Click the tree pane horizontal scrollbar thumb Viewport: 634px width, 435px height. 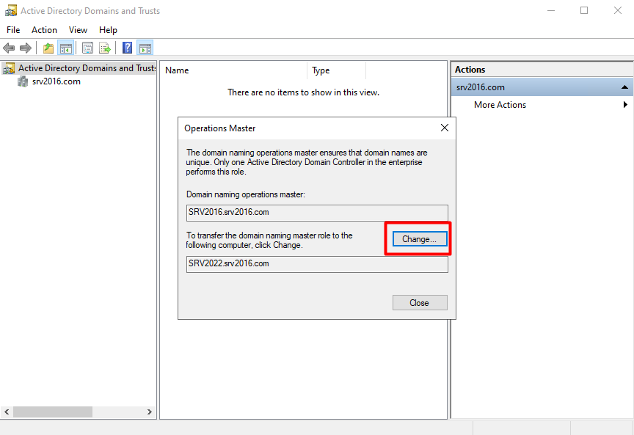(53, 412)
